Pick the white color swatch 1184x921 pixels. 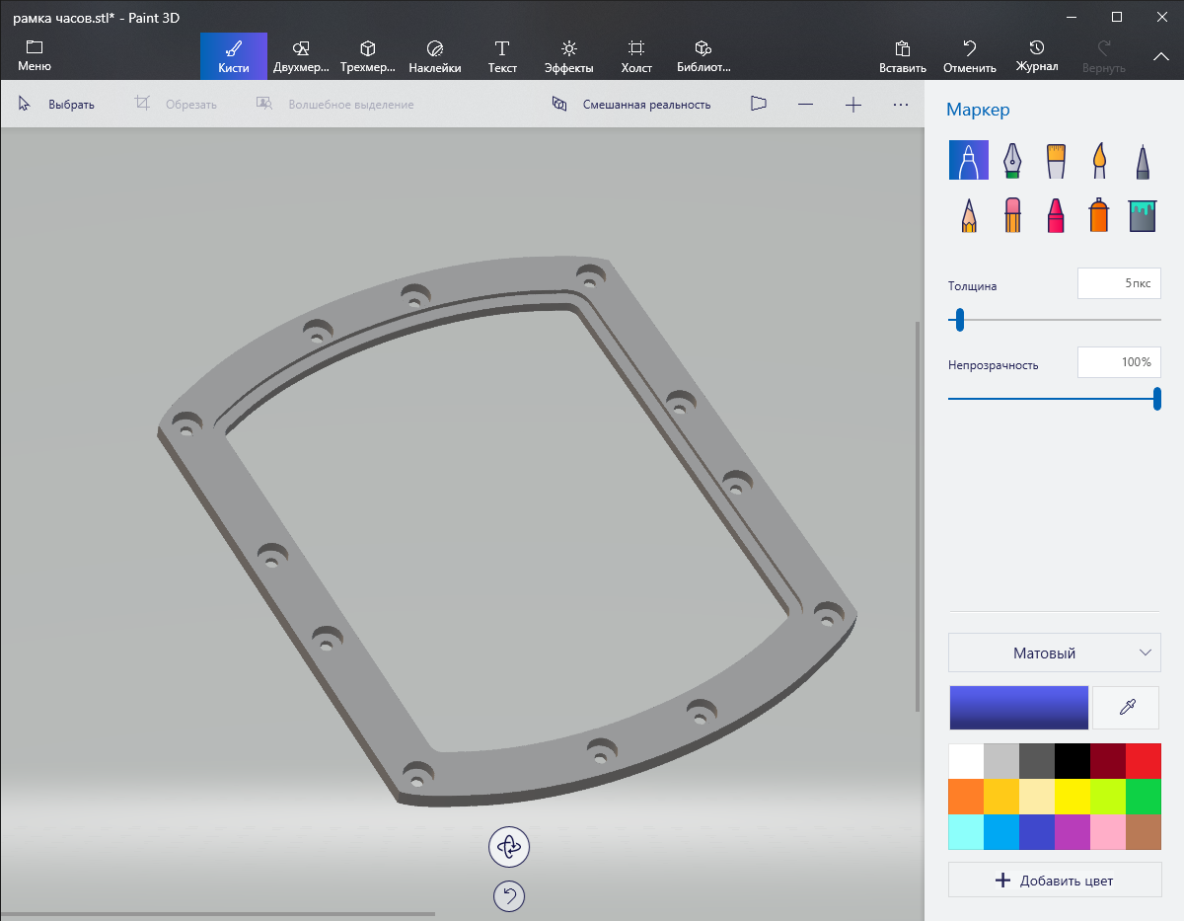pyautogui.click(x=966, y=761)
